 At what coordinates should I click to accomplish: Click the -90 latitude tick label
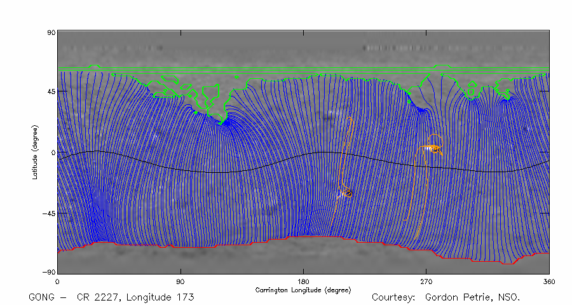point(48,272)
